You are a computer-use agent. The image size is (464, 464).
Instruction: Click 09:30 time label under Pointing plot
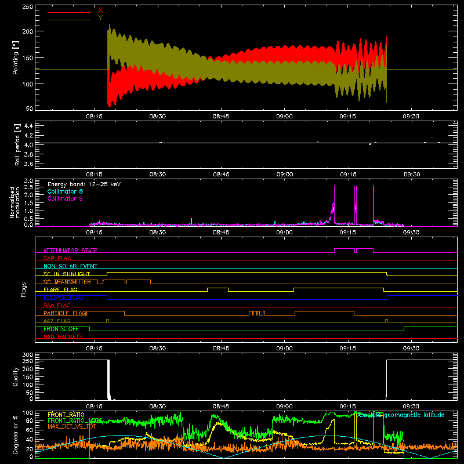[411, 117]
